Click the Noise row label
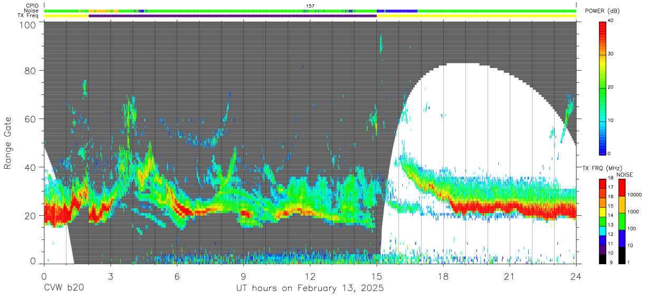 pos(33,11)
